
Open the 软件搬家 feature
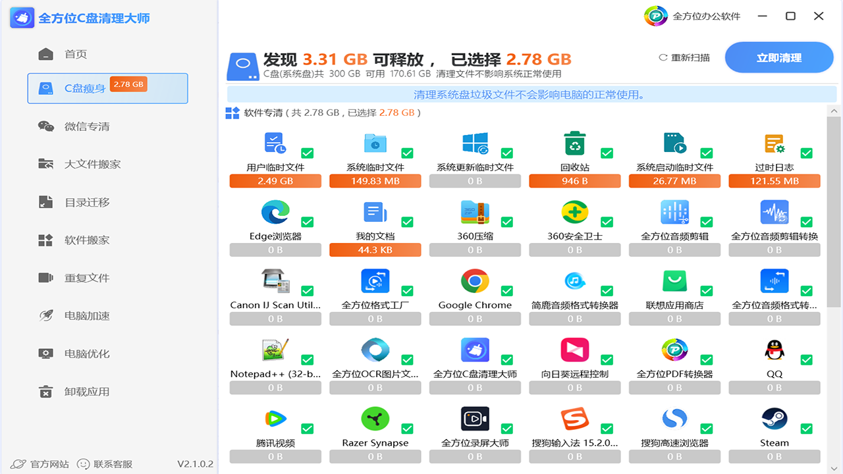click(85, 240)
